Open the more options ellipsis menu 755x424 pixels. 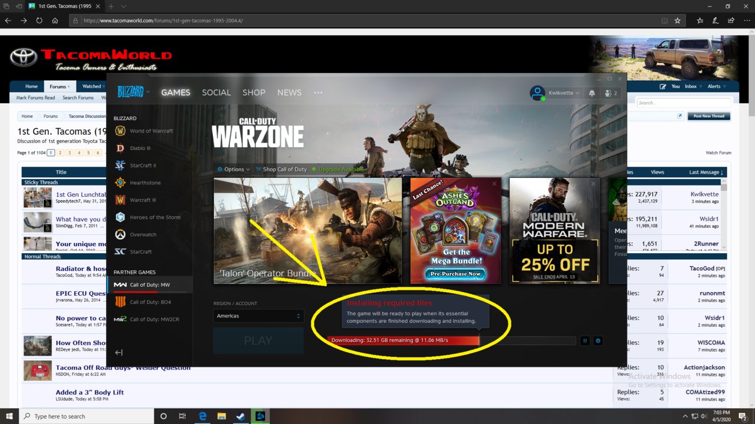pyautogui.click(x=319, y=92)
